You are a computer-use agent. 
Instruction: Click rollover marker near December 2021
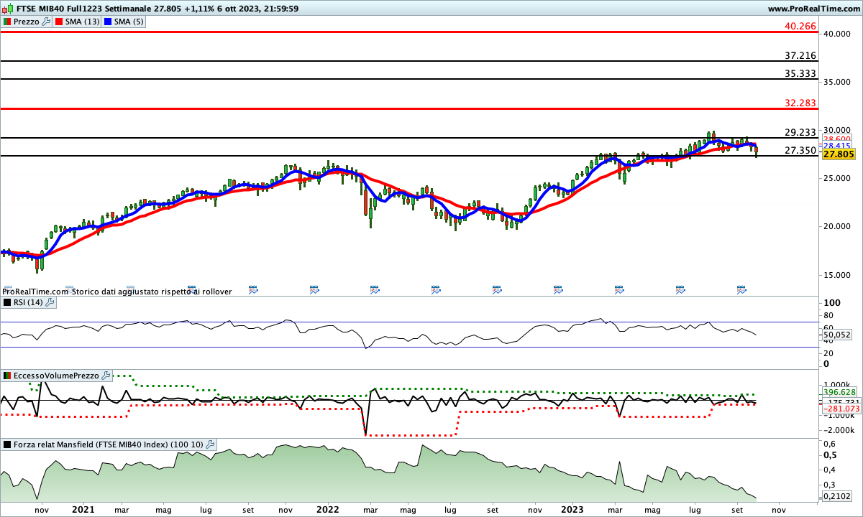[314, 289]
